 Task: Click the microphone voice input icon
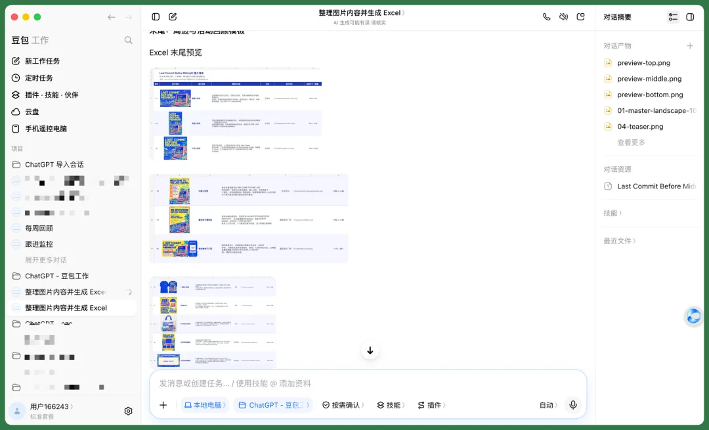573,405
